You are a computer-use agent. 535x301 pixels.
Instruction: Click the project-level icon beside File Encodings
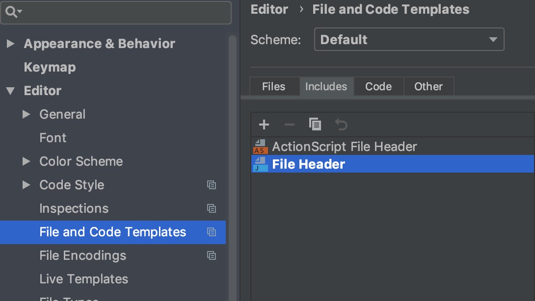(212, 255)
